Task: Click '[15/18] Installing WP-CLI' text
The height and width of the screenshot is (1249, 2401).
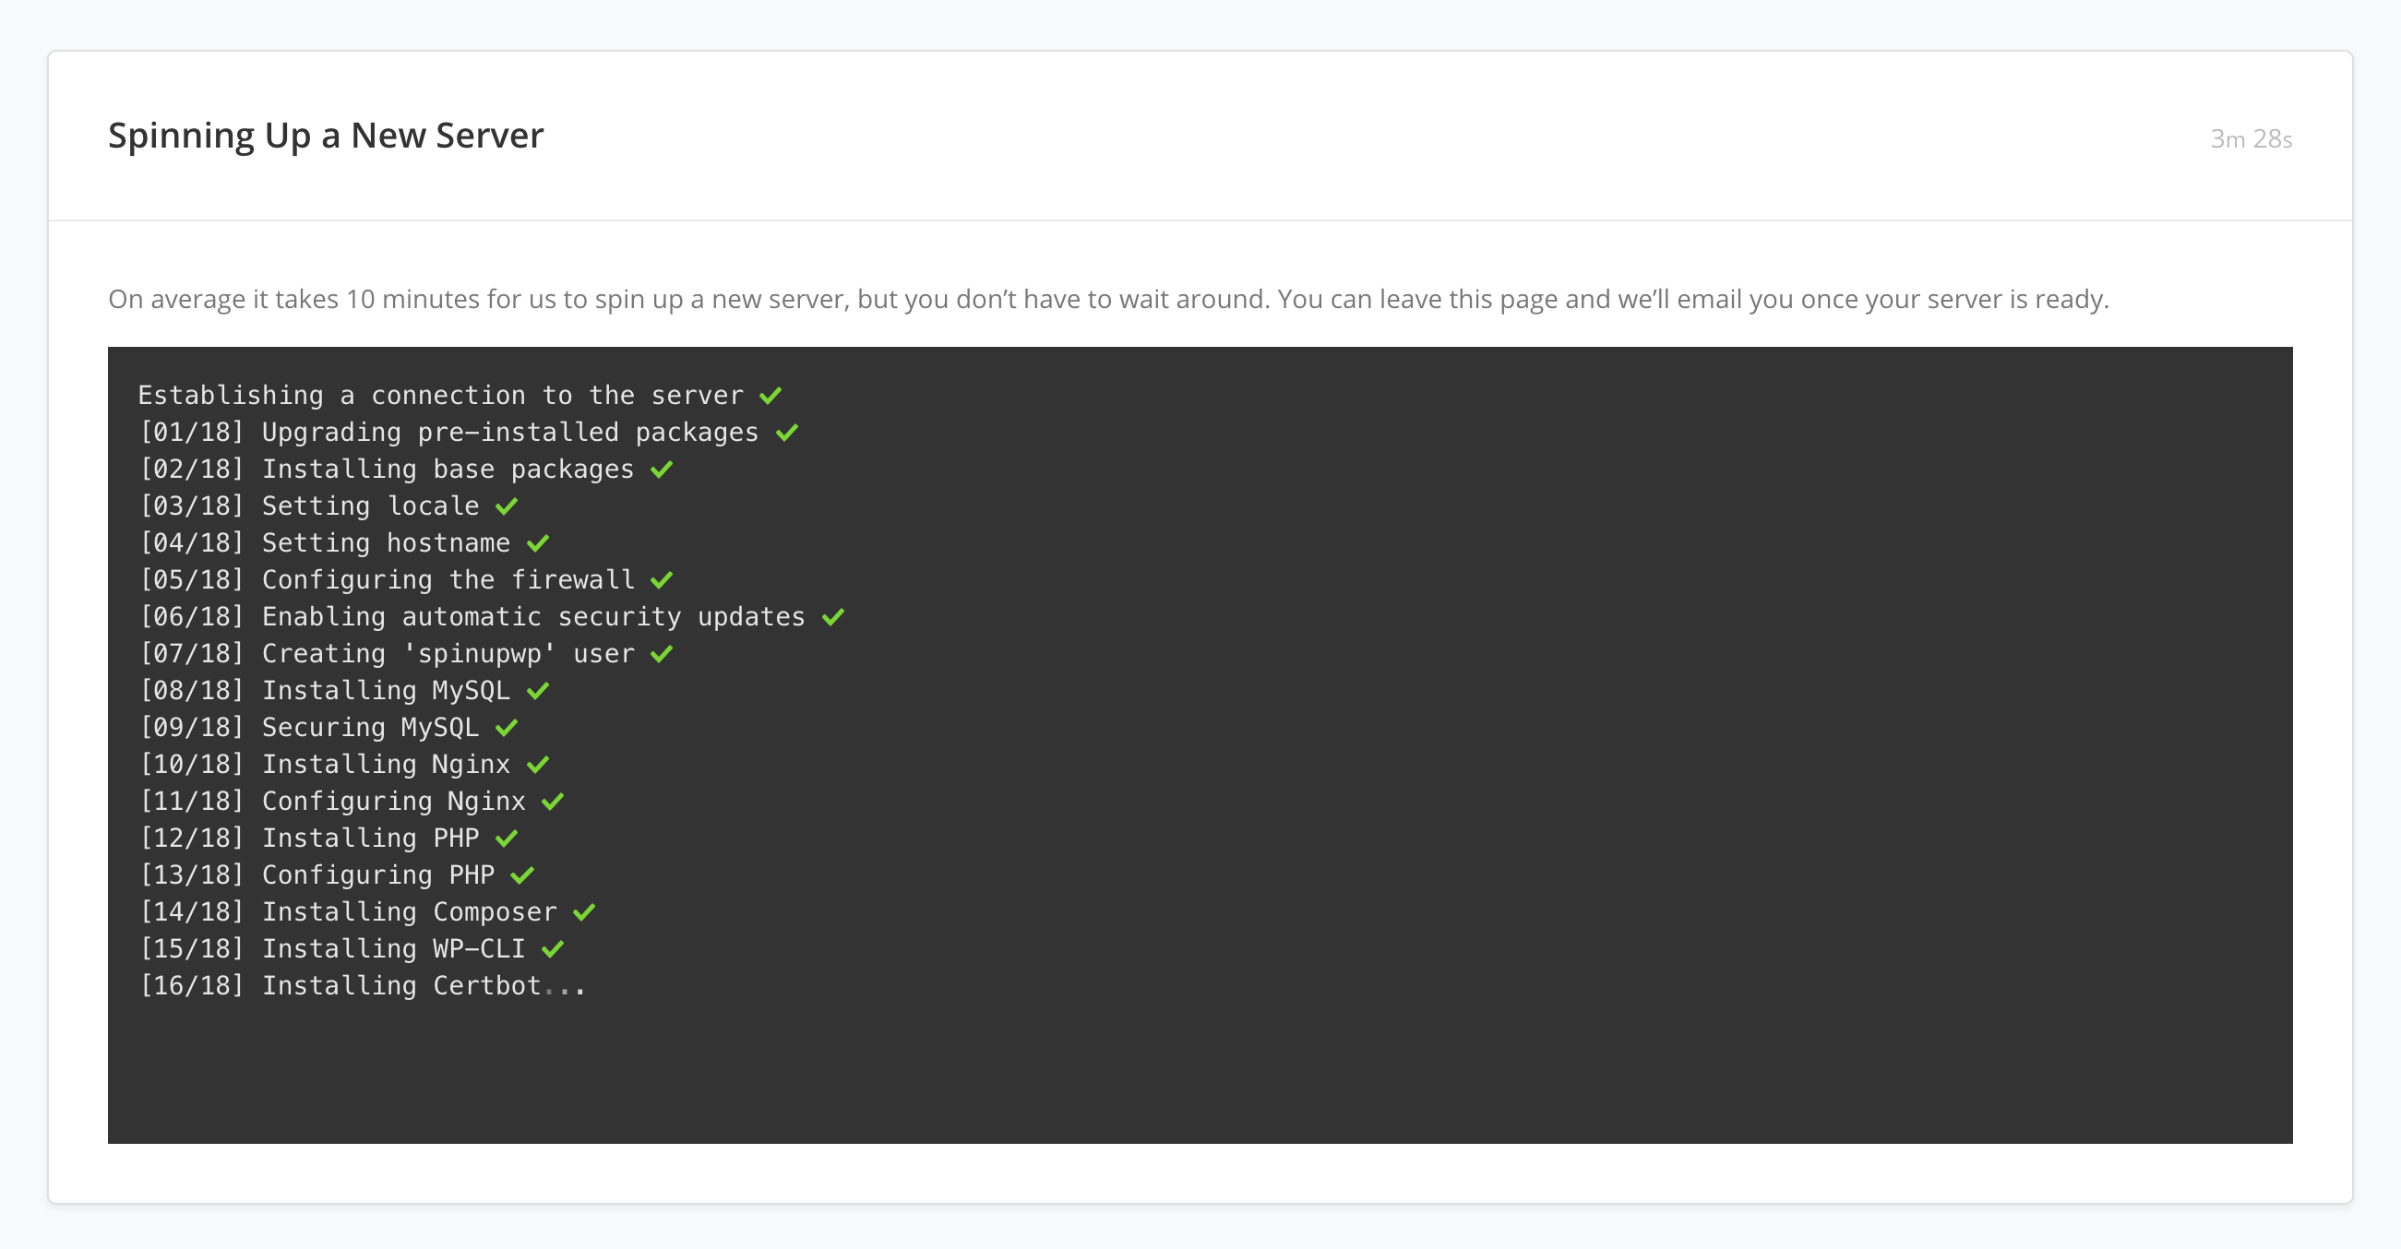Action: click(332, 949)
